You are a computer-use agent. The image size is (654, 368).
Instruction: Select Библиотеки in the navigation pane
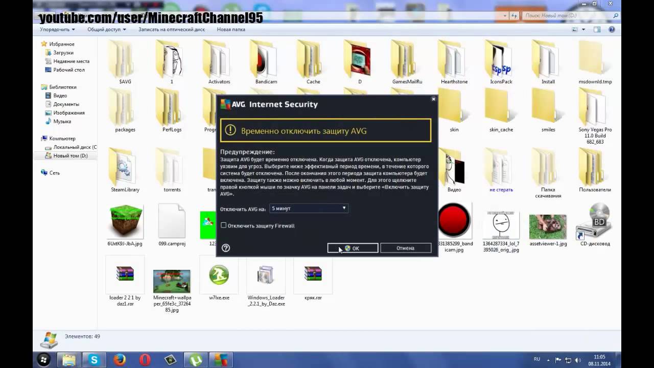(62, 87)
